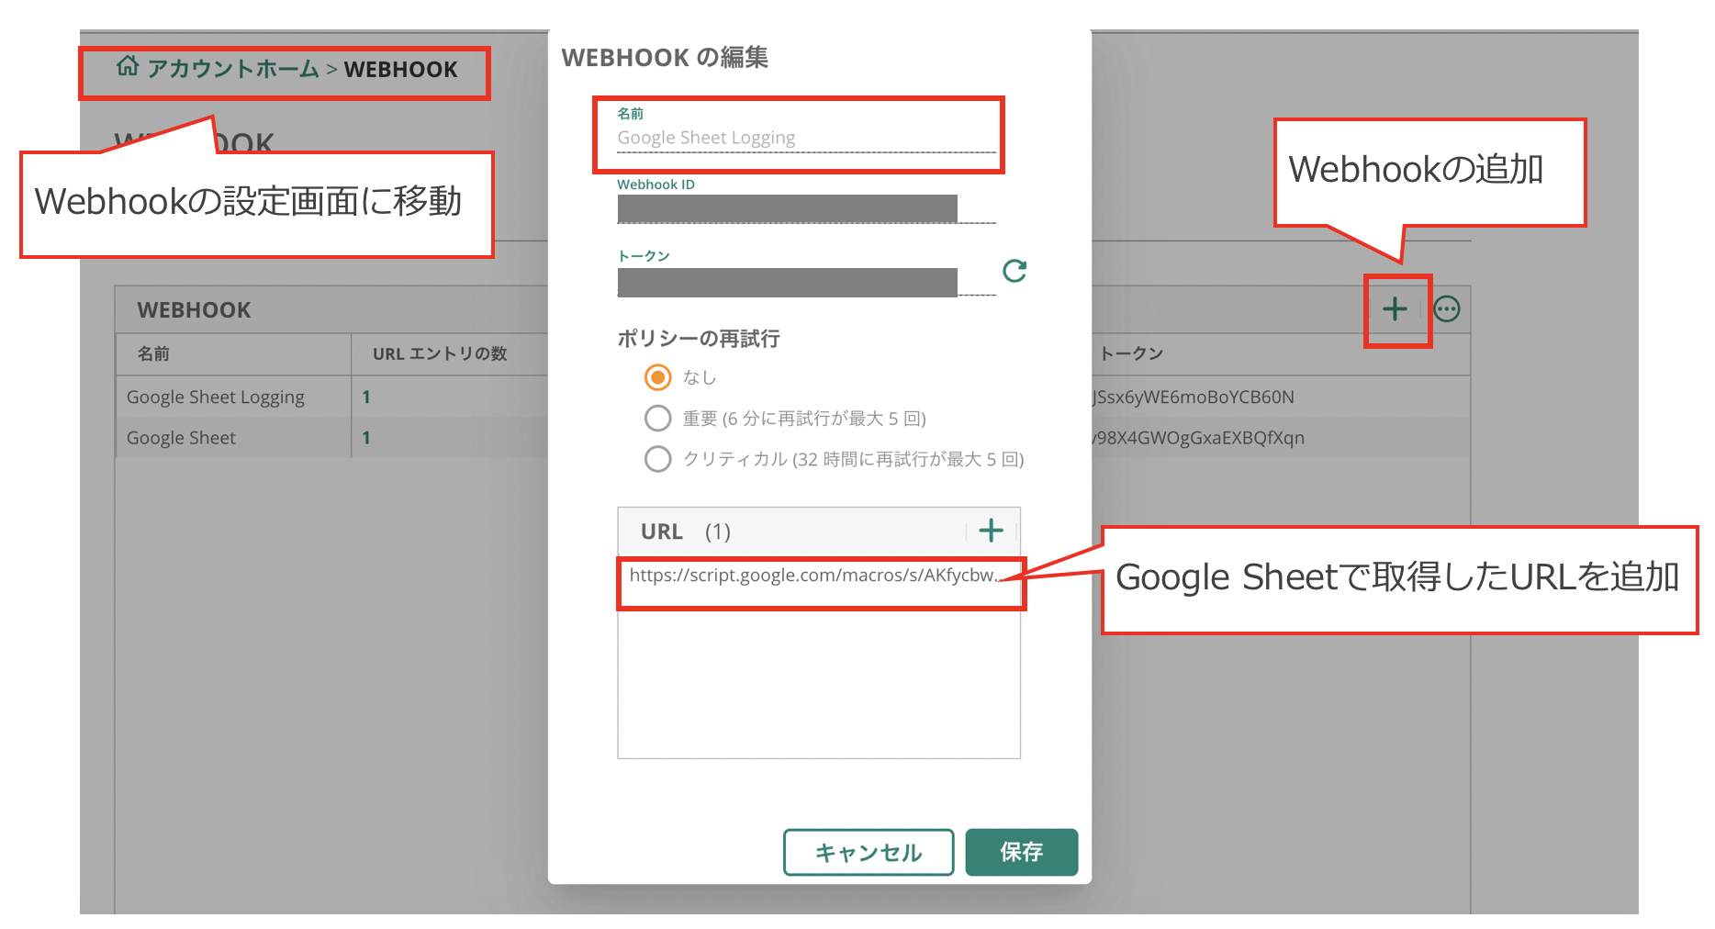Image resolution: width=1715 pixels, height=929 pixels.
Task: Add a new URL entry with the plus icon
Action: point(992,531)
